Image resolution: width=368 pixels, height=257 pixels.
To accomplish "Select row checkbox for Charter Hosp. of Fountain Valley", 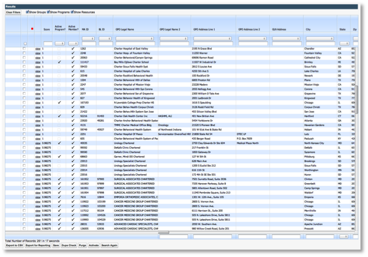I will [x=24, y=53].
